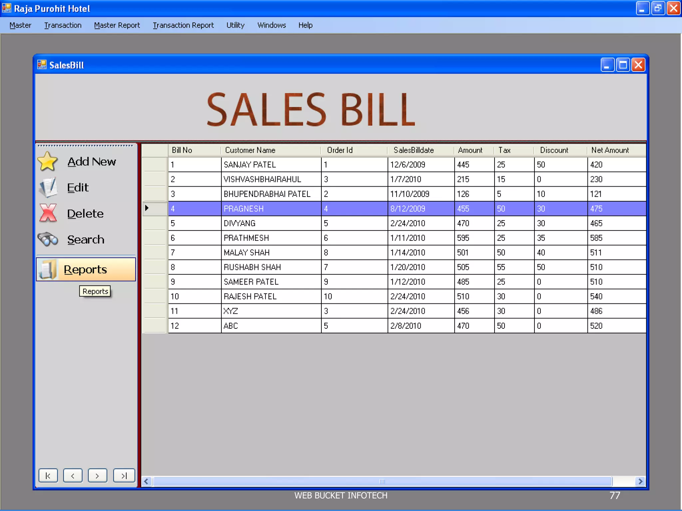Image resolution: width=682 pixels, height=511 pixels.
Task: Select the VISHVASHBHAIRAHUL cell
Action: coord(271,179)
